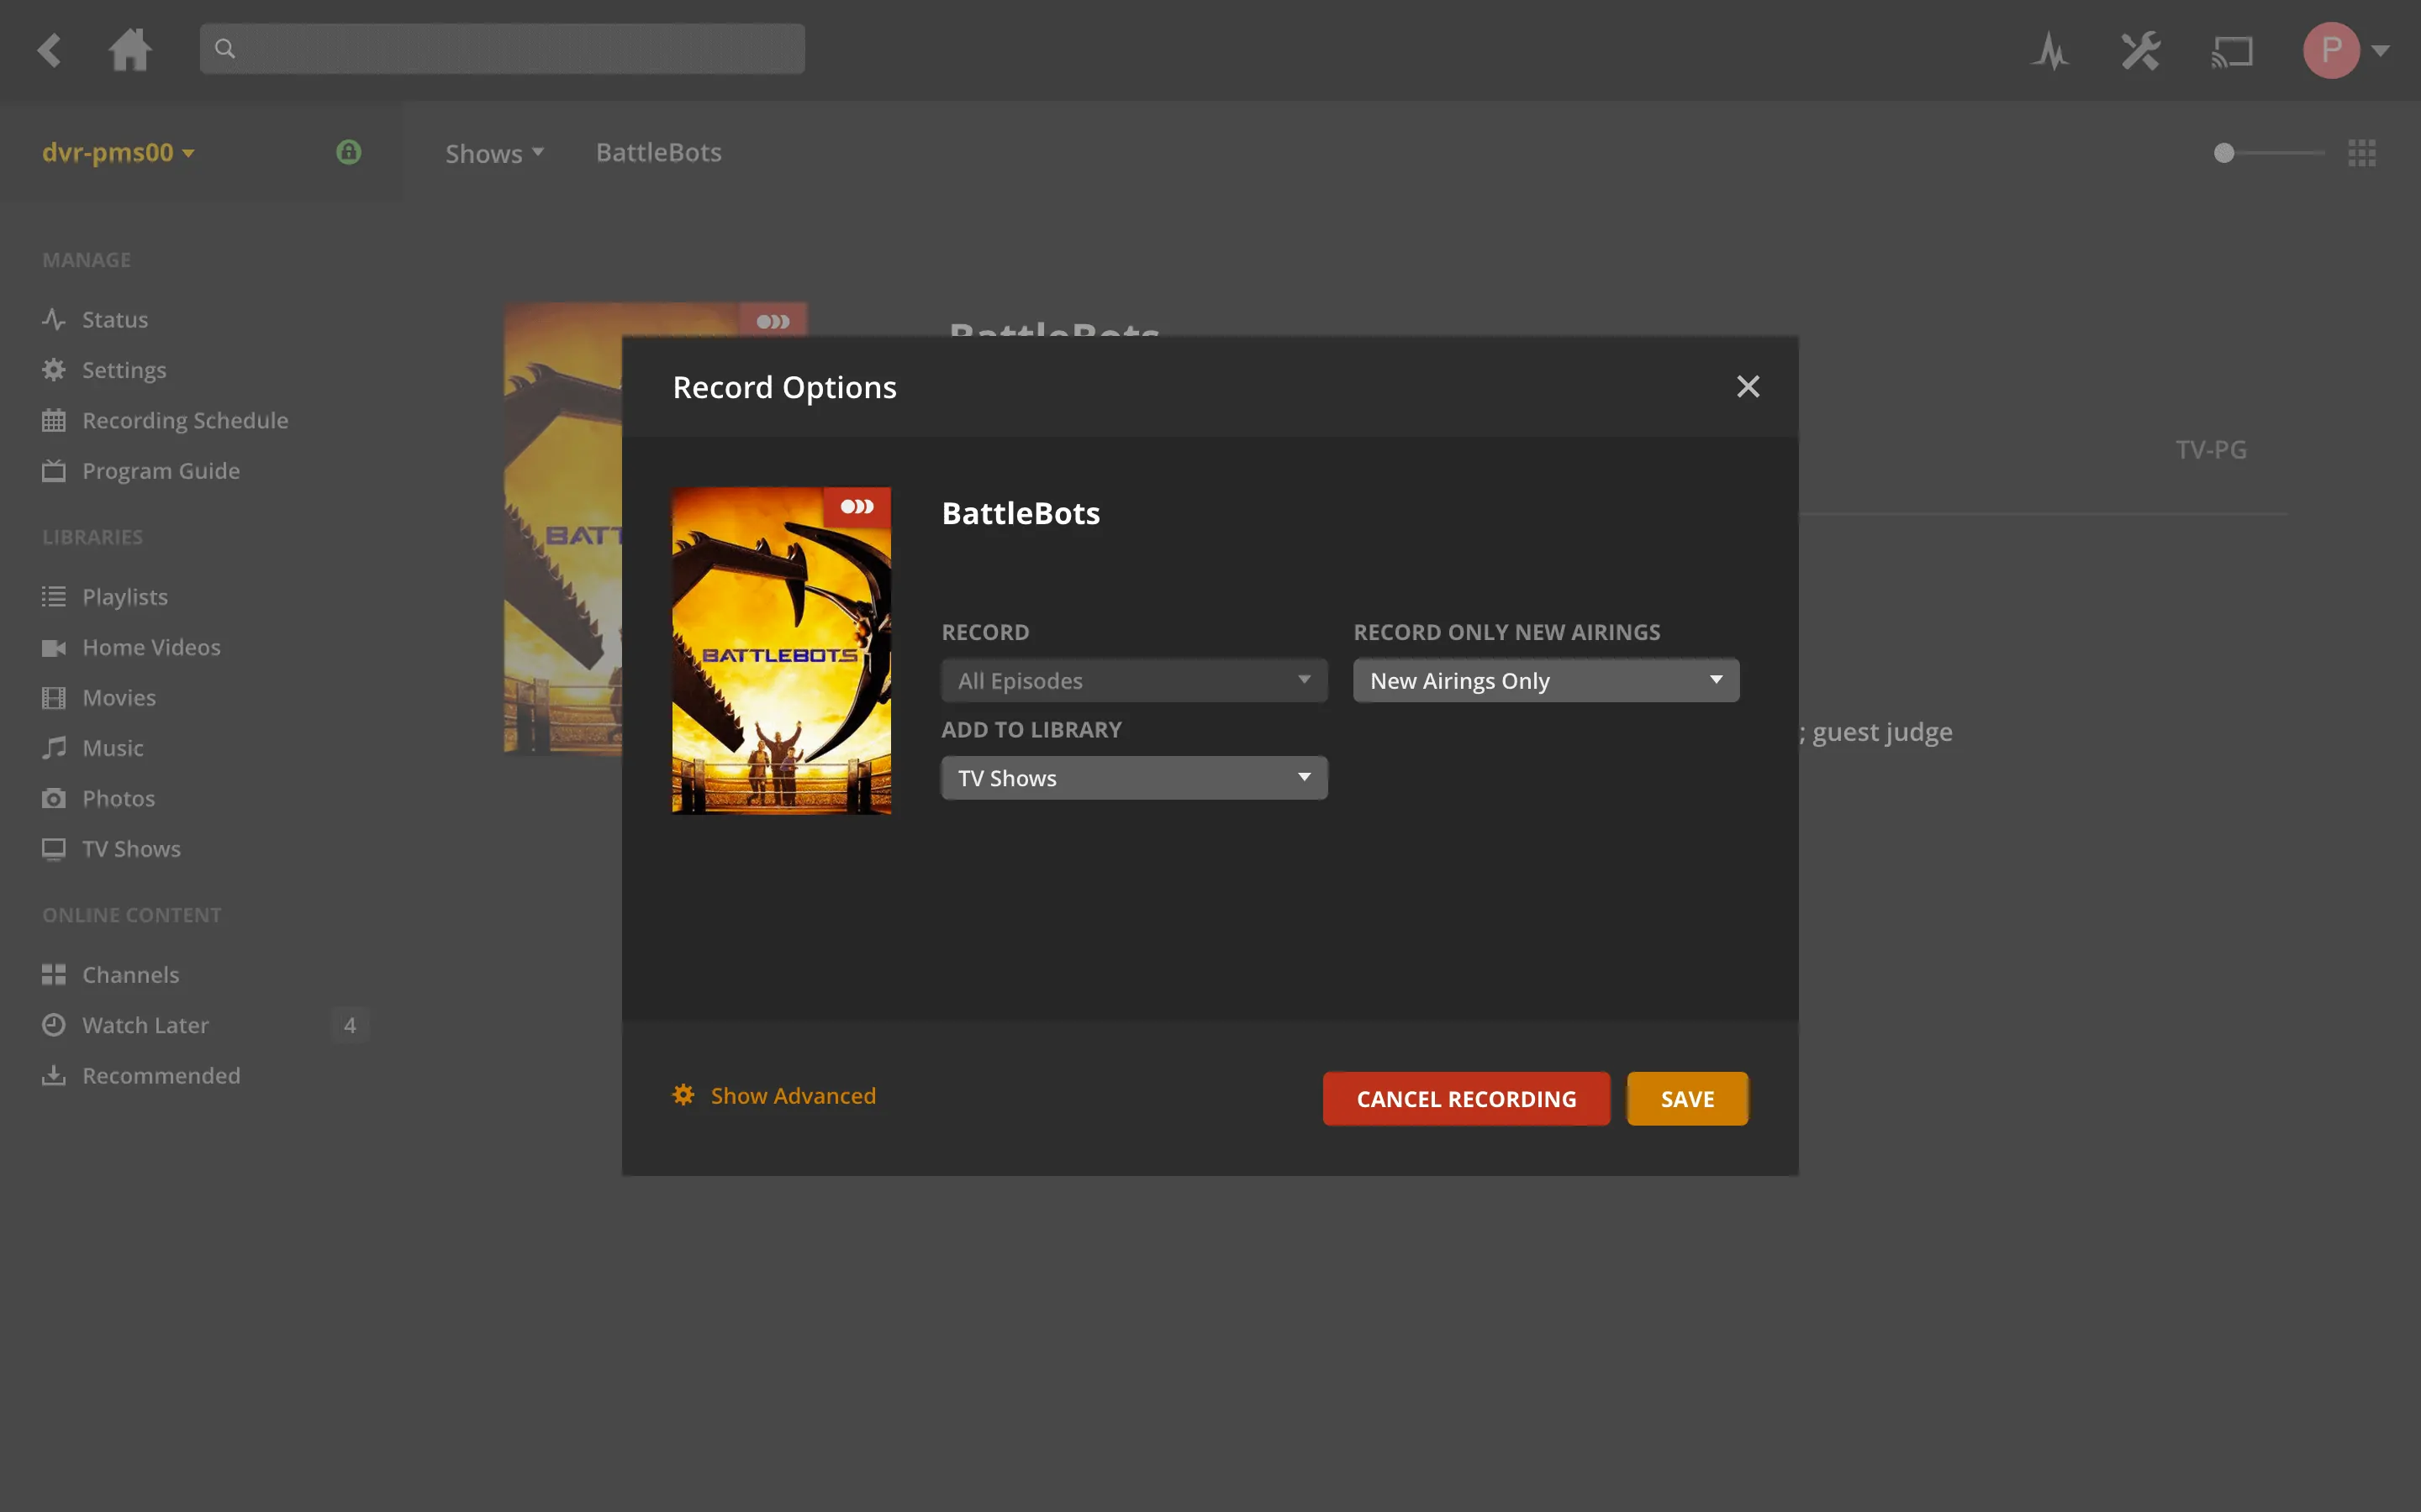
Task: Click Cancel Recording red button
Action: [1466, 1097]
